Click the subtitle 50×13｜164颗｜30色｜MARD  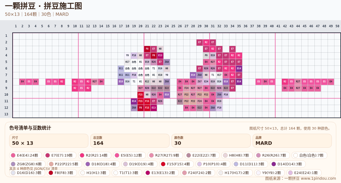[37, 14]
